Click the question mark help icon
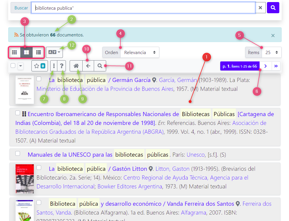This screenshot has height=221, width=289. point(62,66)
